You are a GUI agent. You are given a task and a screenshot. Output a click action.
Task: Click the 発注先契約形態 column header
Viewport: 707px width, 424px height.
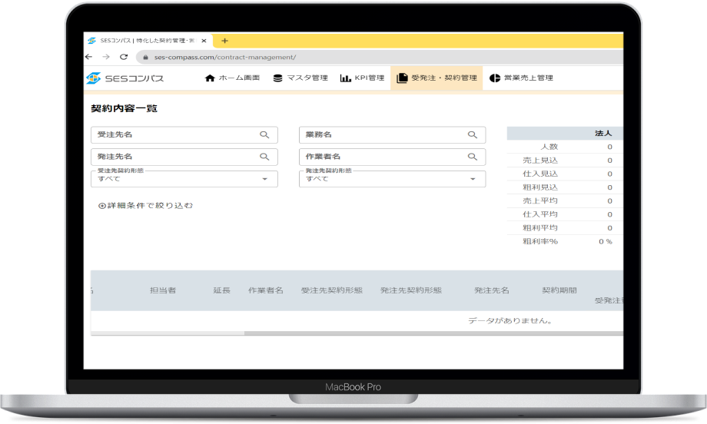click(x=411, y=290)
